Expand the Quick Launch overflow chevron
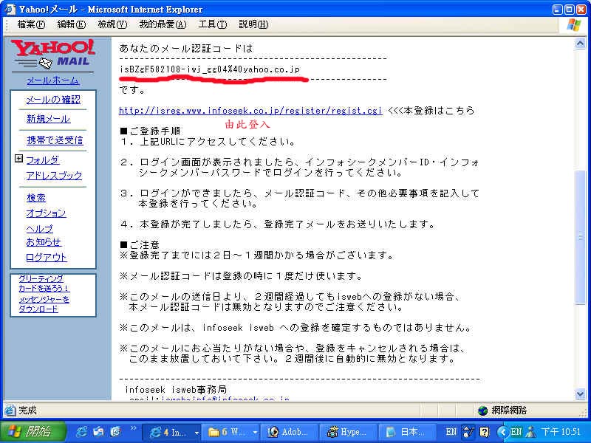This screenshot has width=591, height=443. [x=134, y=428]
